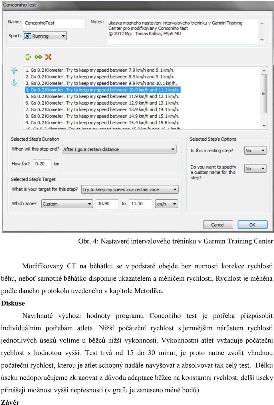The width and height of the screenshot is (274, 405).
Task: Click the running figure icon in Sport box
Action: pos(27,36)
